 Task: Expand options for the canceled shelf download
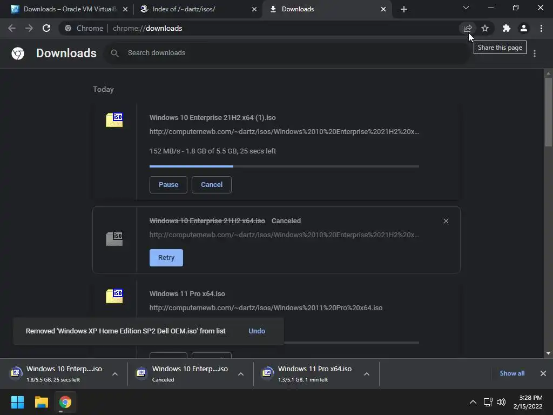(x=241, y=374)
